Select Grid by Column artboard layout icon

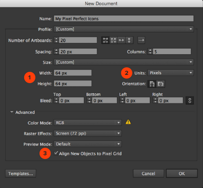[x=113, y=40]
